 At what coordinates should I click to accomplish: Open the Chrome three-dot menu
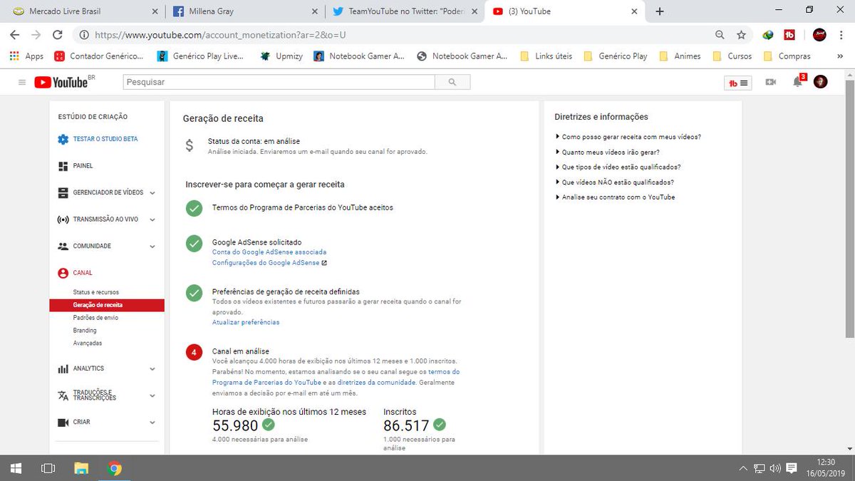click(x=842, y=34)
